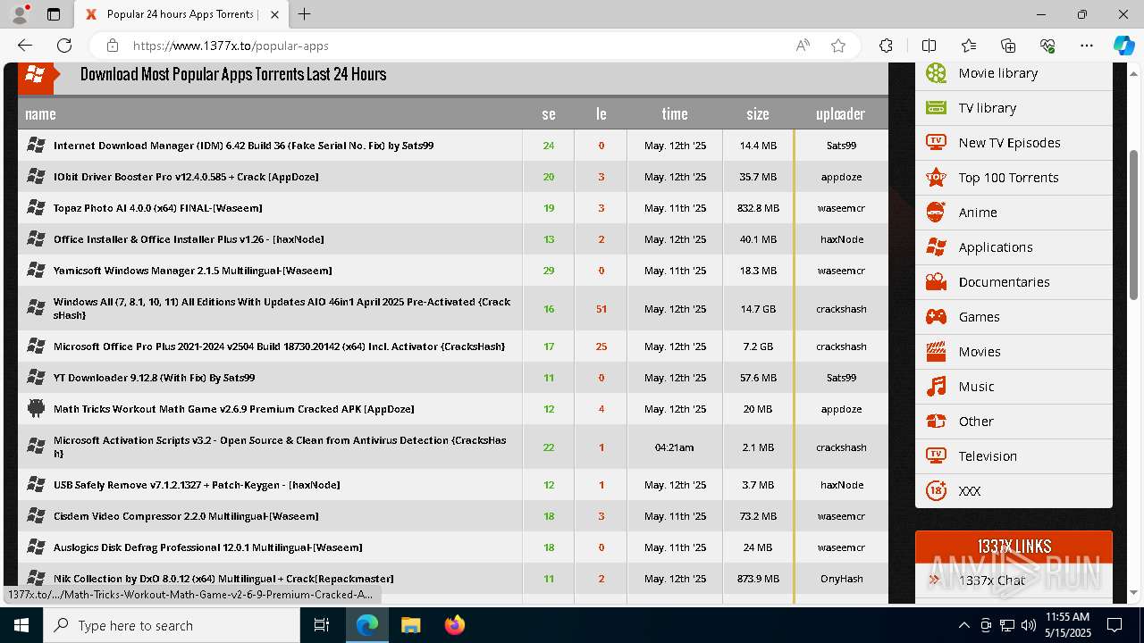
Task: Open Yamicsoft Windows Manager 2.1.5 torrent
Action: click(193, 271)
